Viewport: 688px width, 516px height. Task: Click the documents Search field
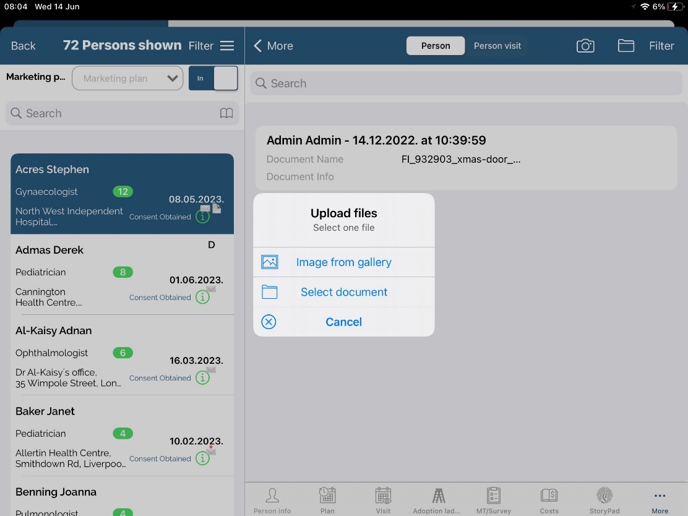tap(465, 84)
